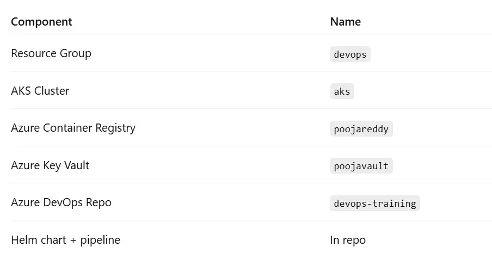Click the devops code chip
This screenshot has height=265, width=492.
(350, 54)
